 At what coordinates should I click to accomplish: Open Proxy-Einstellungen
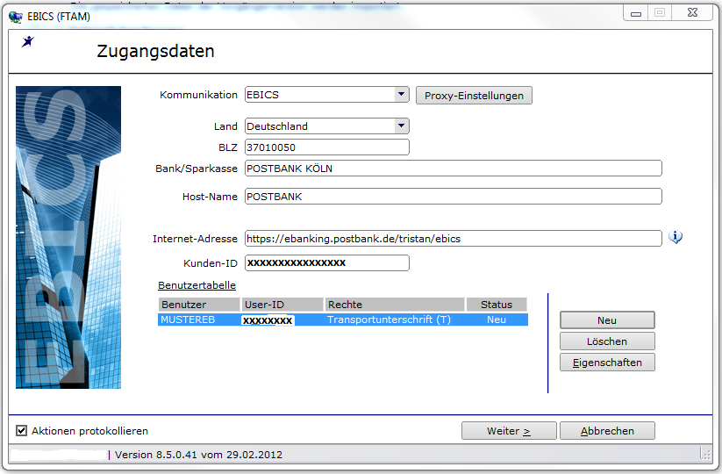(474, 96)
